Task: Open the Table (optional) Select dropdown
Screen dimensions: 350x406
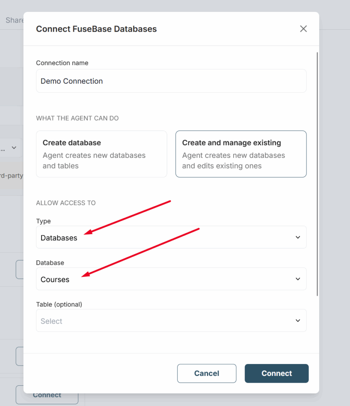Action: coord(171,320)
